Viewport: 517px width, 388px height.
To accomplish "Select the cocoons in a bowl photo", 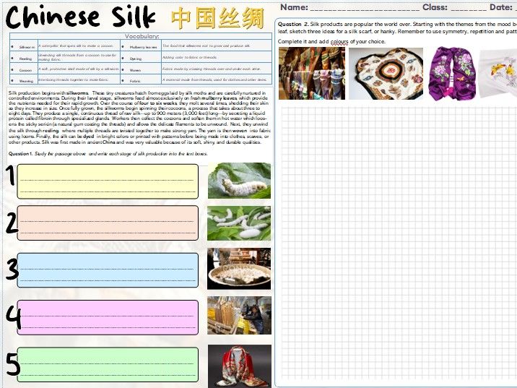I will (239, 269).
